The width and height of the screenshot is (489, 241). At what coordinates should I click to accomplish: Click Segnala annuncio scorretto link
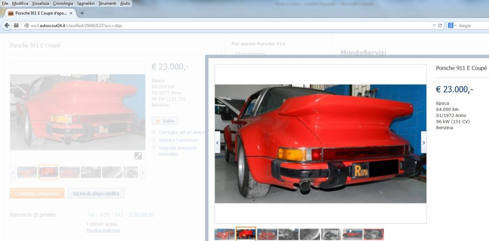click(x=178, y=151)
